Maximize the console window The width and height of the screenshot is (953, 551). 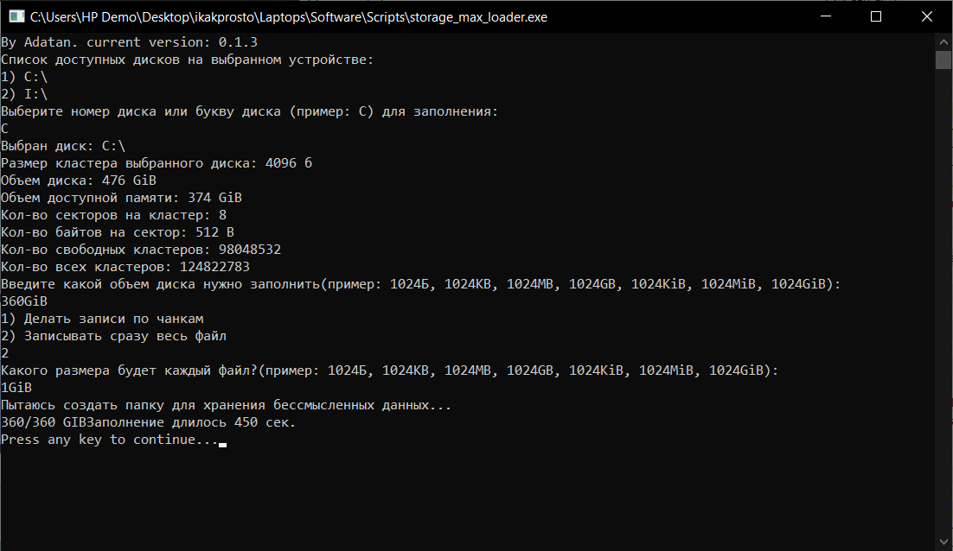point(876,16)
